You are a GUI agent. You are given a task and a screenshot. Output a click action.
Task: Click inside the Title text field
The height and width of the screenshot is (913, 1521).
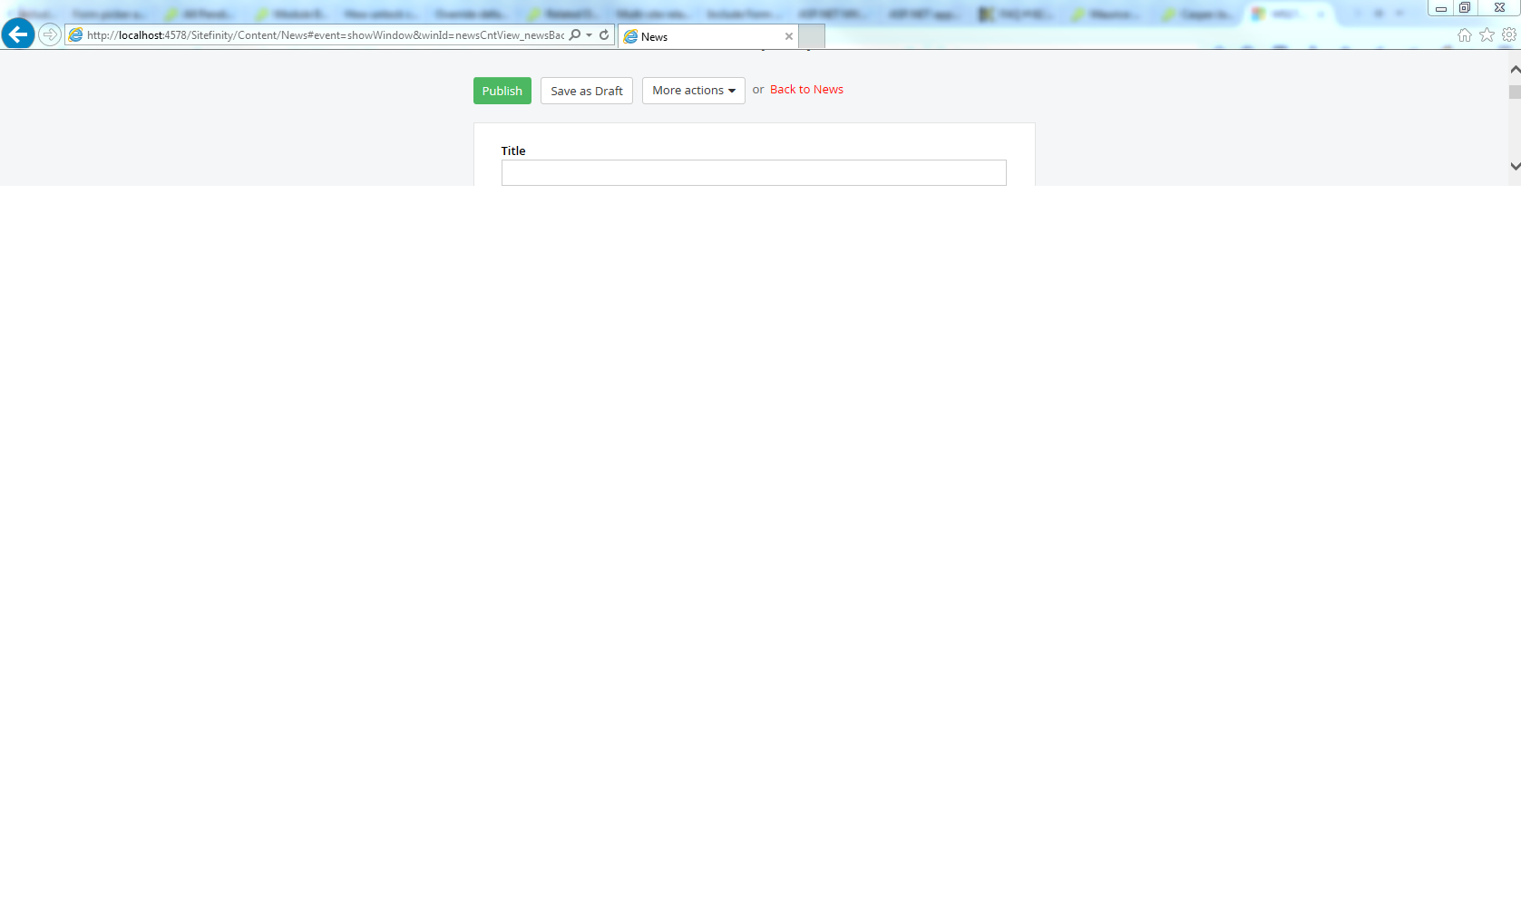[754, 172]
